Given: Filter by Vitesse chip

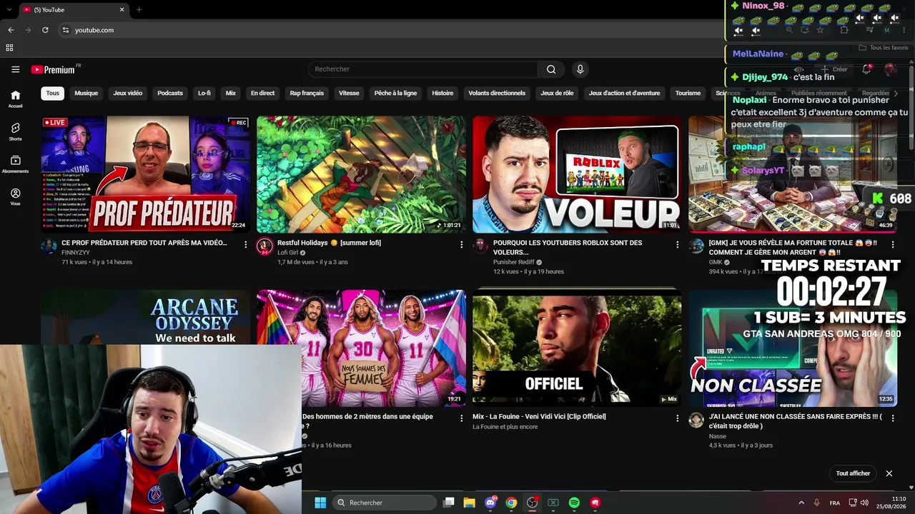Looking at the screenshot, I should click(349, 93).
